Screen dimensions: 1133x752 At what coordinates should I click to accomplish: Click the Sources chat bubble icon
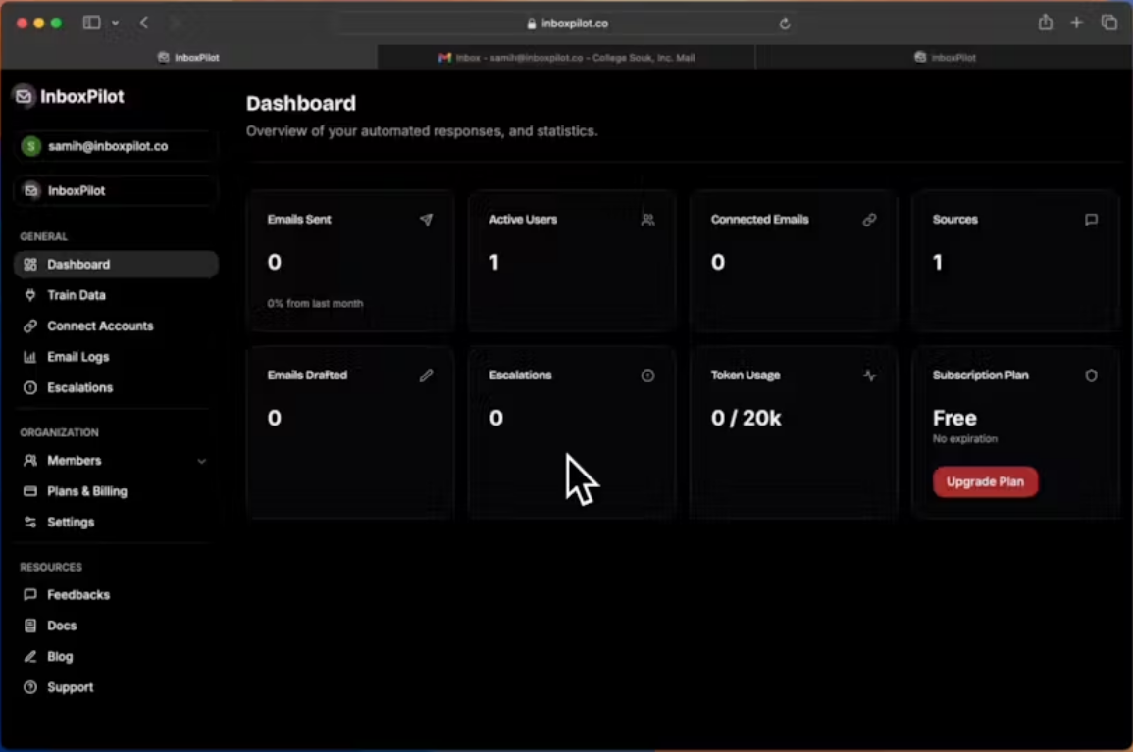[1091, 220]
